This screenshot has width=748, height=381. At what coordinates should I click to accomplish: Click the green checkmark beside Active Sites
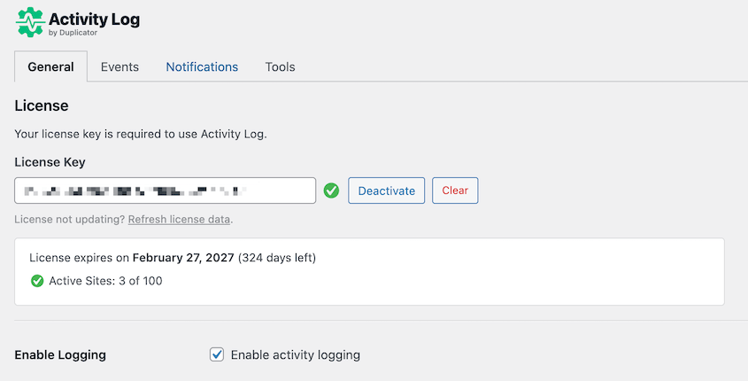tap(37, 281)
